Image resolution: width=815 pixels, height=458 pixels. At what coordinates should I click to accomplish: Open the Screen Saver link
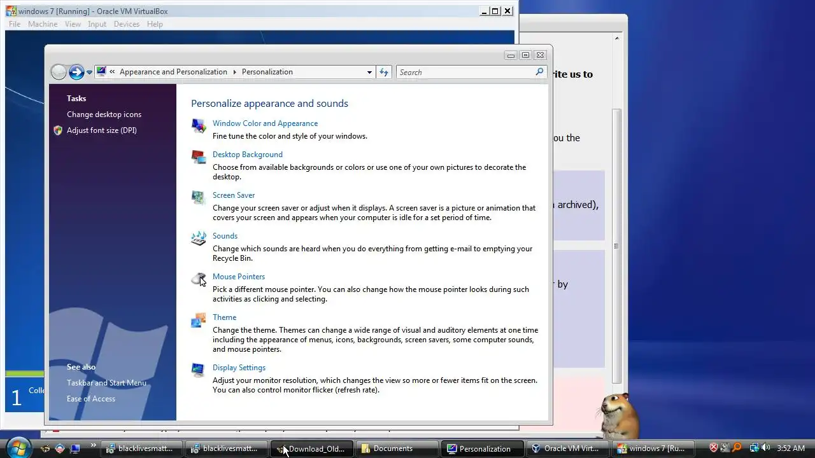[234, 195]
